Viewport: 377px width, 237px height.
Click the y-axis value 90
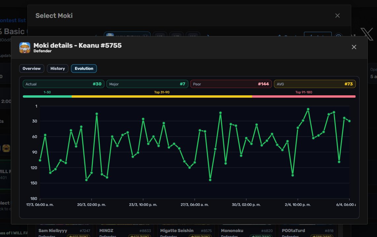(35, 152)
